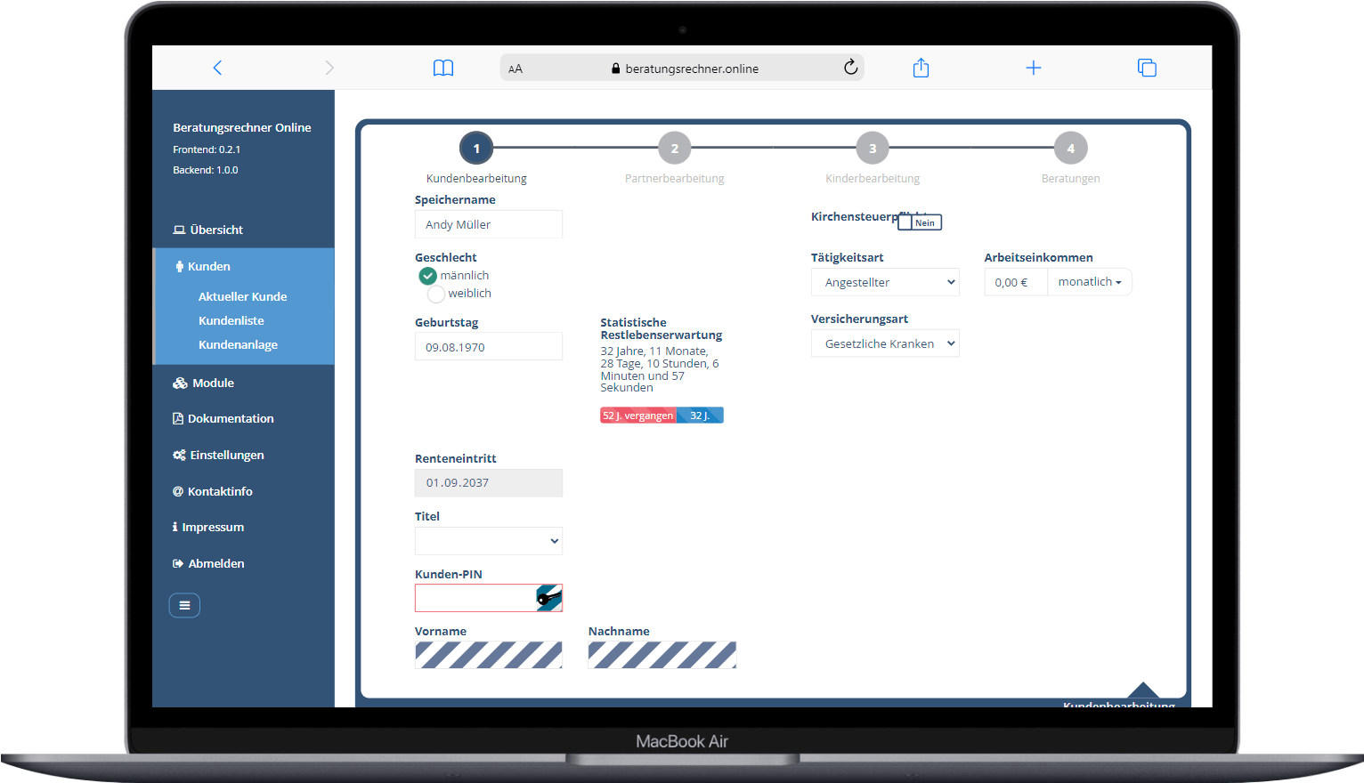Select the männlich gender option
Screen dimensions: 1364x783
click(428, 276)
